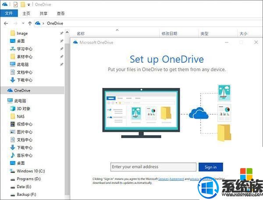Click the pin icon next to Image
The image size is (263, 200).
61,33
